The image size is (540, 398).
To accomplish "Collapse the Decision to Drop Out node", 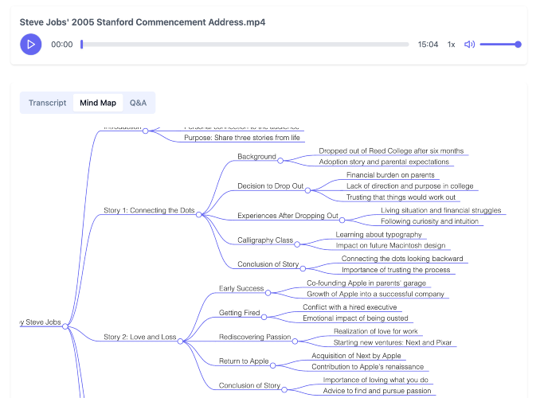I will [308, 190].
